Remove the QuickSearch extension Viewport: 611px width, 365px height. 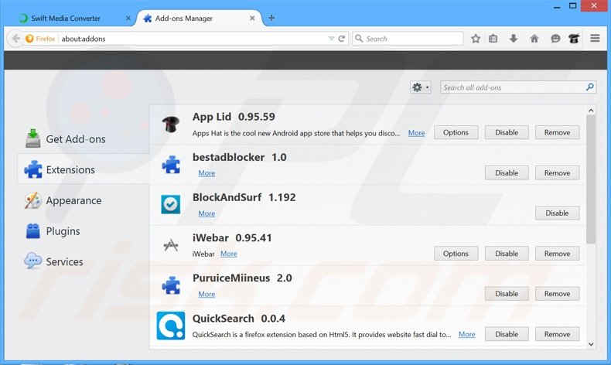click(x=557, y=334)
